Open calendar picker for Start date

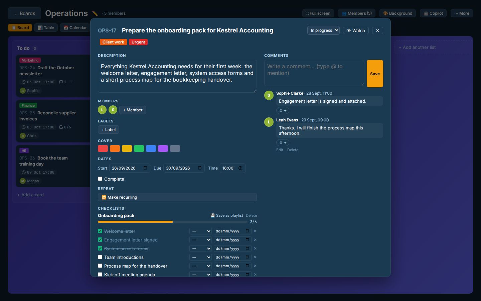pos(145,168)
